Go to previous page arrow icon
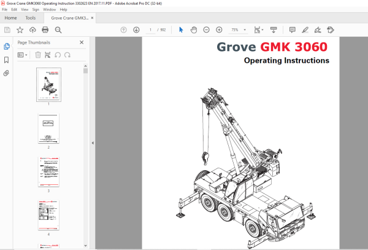The width and height of the screenshot is (368, 250). pyautogui.click(x=124, y=30)
